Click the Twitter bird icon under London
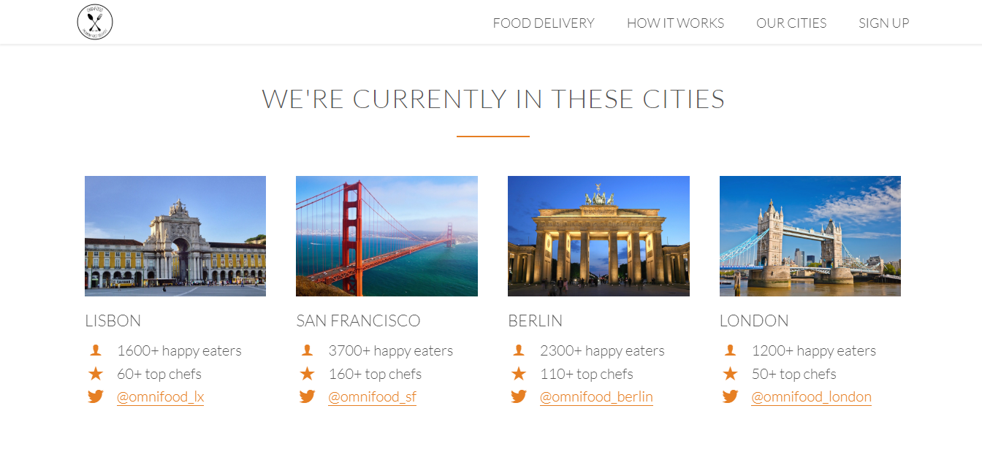 click(730, 397)
